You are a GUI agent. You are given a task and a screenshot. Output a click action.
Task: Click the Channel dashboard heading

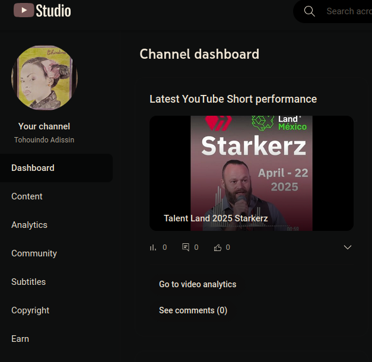click(x=199, y=54)
